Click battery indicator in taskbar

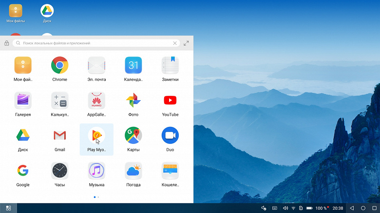[309, 208]
